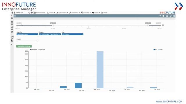Click the calendar icon at the slider's right end
The width and height of the screenshot is (186, 104).
pos(163,25)
